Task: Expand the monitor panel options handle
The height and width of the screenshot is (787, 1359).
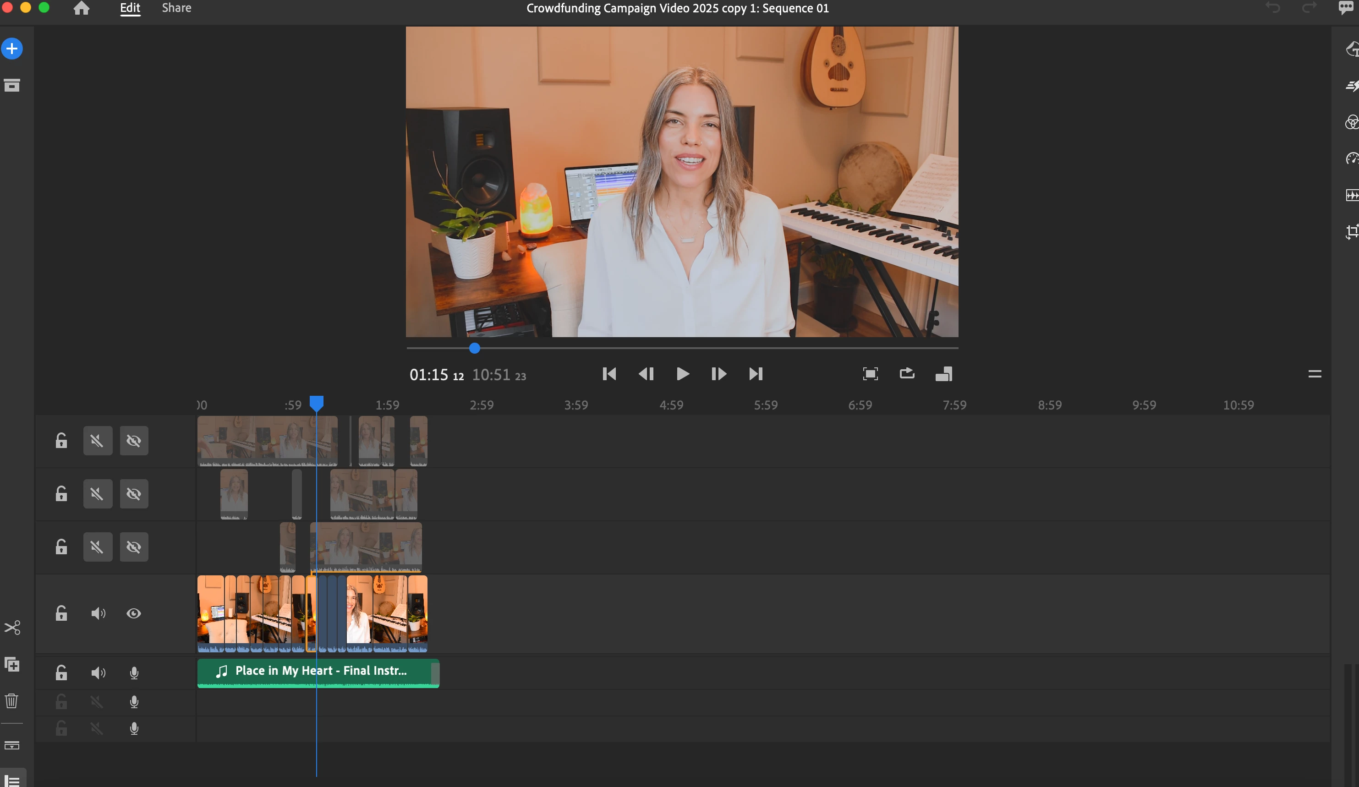Action: click(x=1314, y=373)
